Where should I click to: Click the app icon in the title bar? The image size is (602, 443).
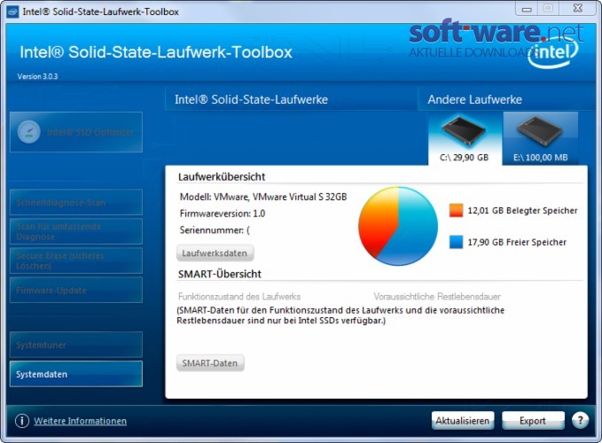click(12, 12)
